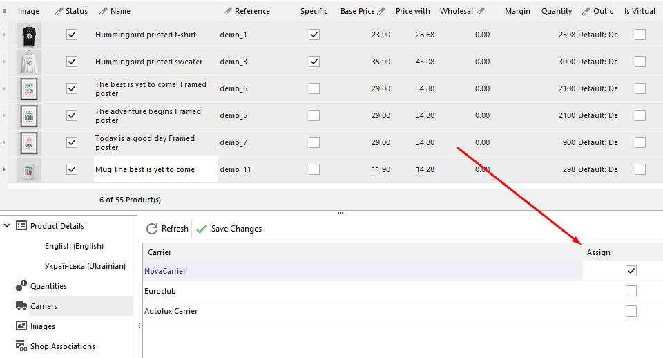Toggle Status checkbox for demo_6 poster
Viewport: 663px width, 358px height.
tap(72, 88)
